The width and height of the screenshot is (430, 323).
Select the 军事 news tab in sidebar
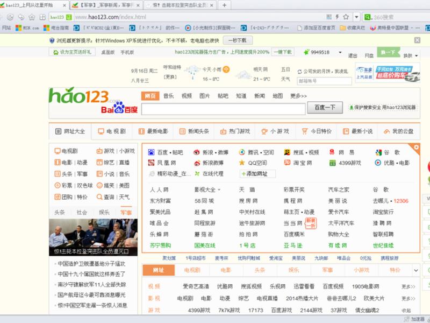pyautogui.click(x=126, y=212)
